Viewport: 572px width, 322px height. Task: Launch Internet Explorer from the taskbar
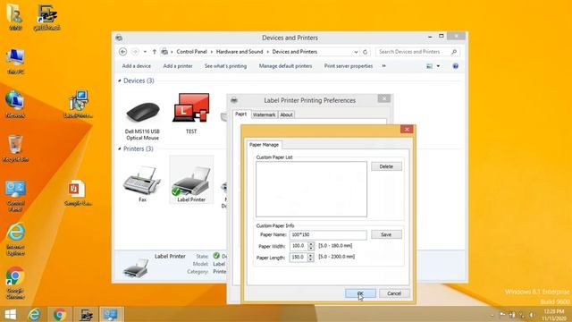point(35,314)
